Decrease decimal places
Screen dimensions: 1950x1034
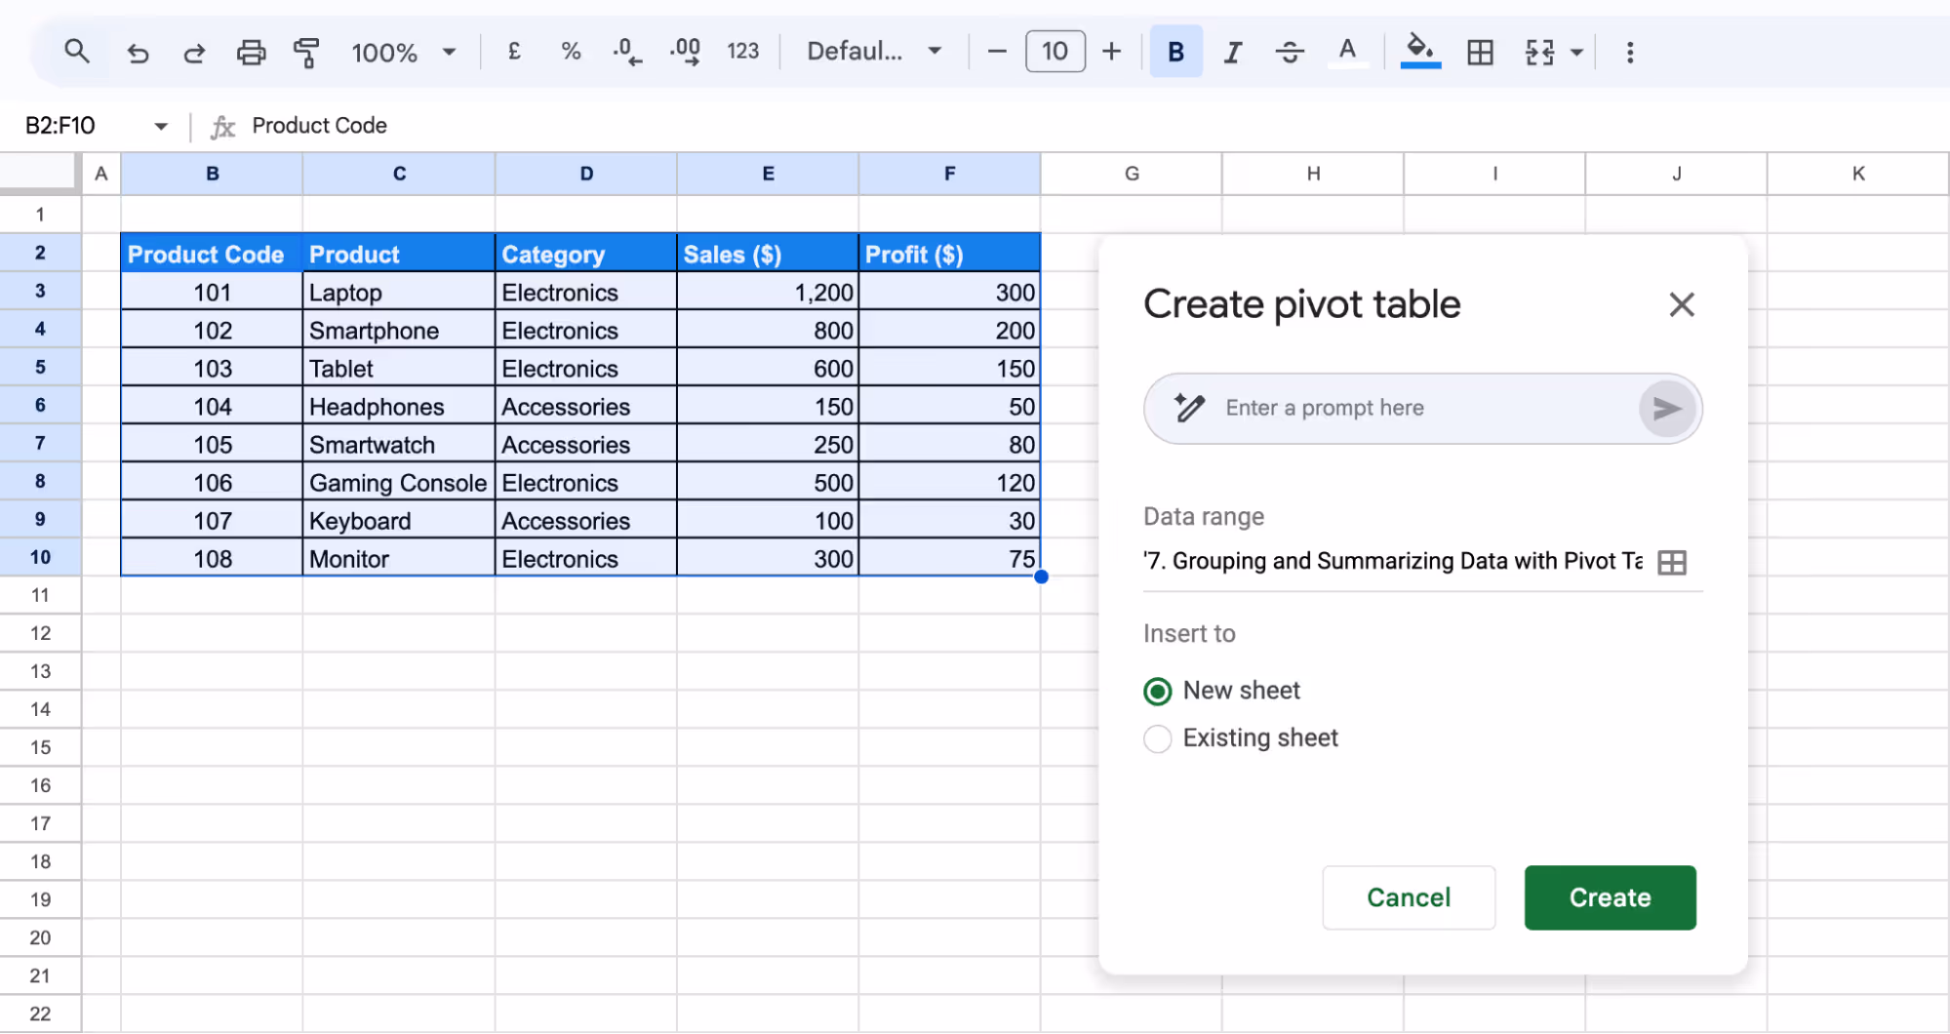(627, 52)
